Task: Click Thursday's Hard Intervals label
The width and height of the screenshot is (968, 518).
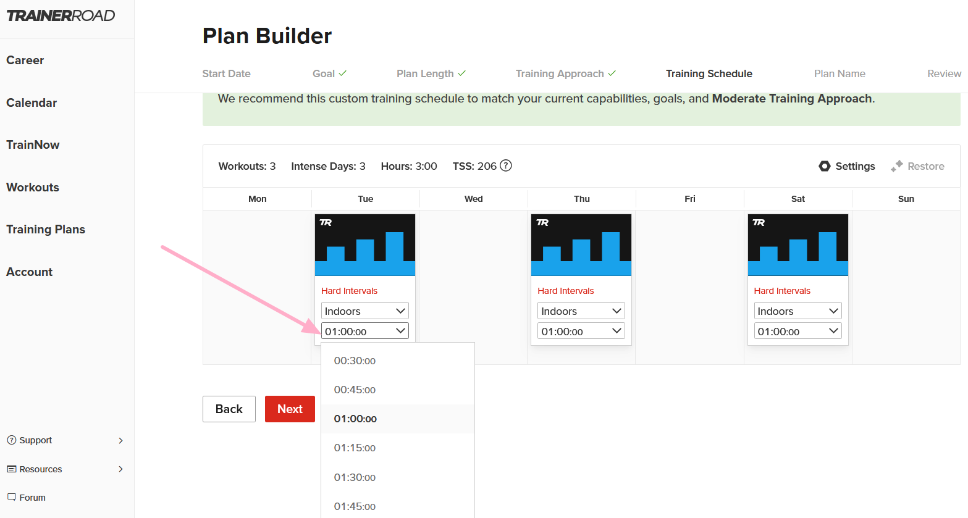Action: coord(566,291)
